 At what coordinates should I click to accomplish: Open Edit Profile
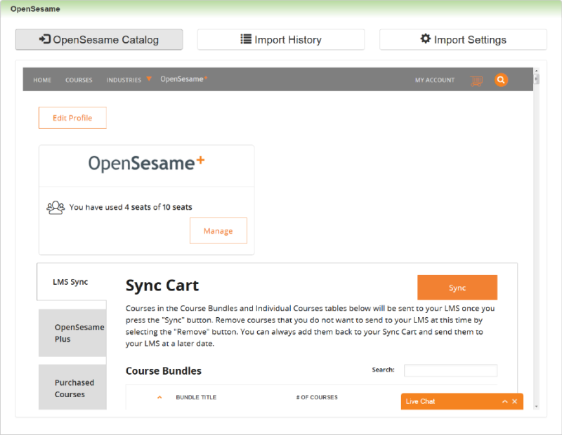[x=72, y=118]
